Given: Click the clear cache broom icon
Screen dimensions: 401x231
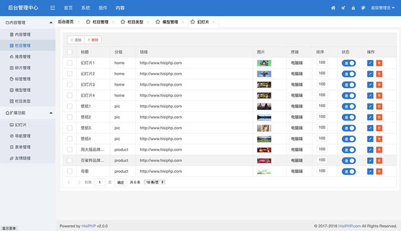Looking at the screenshot, I should (x=343, y=8).
